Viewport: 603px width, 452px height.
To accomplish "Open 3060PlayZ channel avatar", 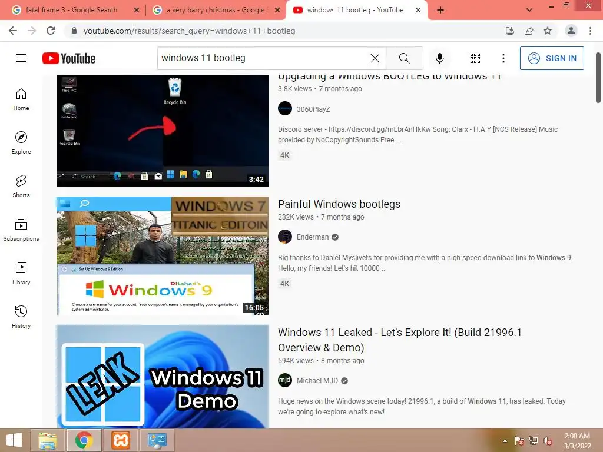I will coord(285,109).
